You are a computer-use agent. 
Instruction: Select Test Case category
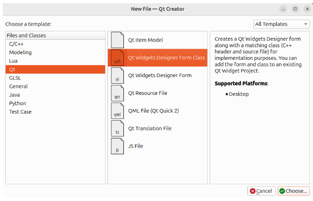tap(55, 112)
